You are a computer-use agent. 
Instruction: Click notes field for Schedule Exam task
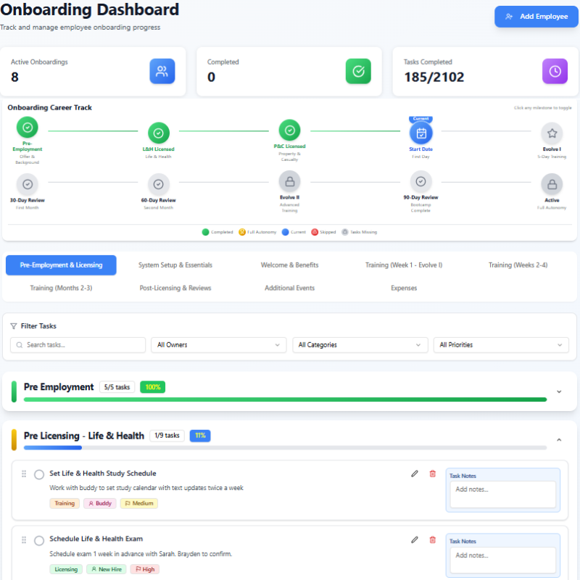point(502,560)
